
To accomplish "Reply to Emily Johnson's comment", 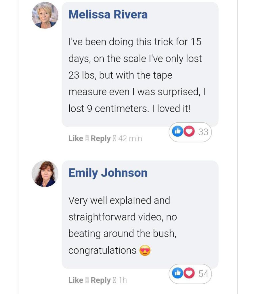I will click(101, 280).
